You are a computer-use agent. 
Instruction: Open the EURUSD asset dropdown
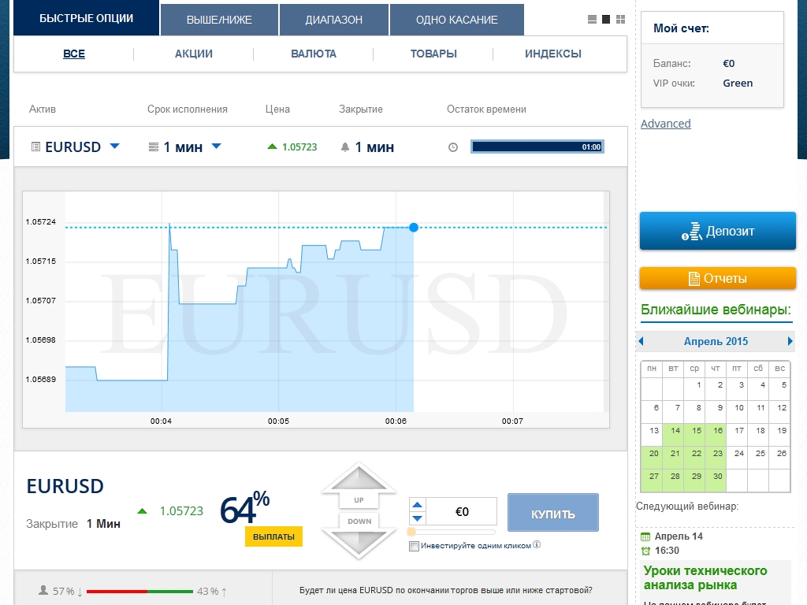114,147
